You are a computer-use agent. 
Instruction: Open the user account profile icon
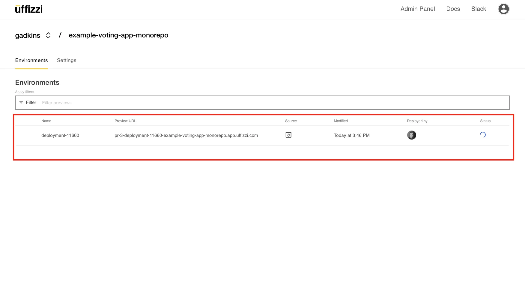click(x=503, y=9)
